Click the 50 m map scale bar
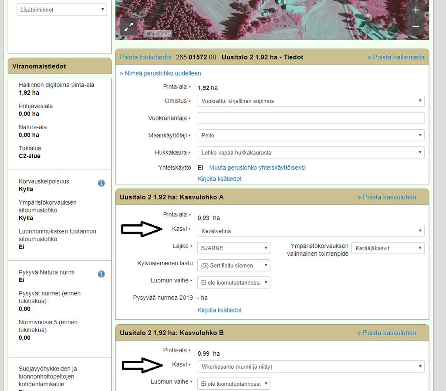 coord(158,34)
